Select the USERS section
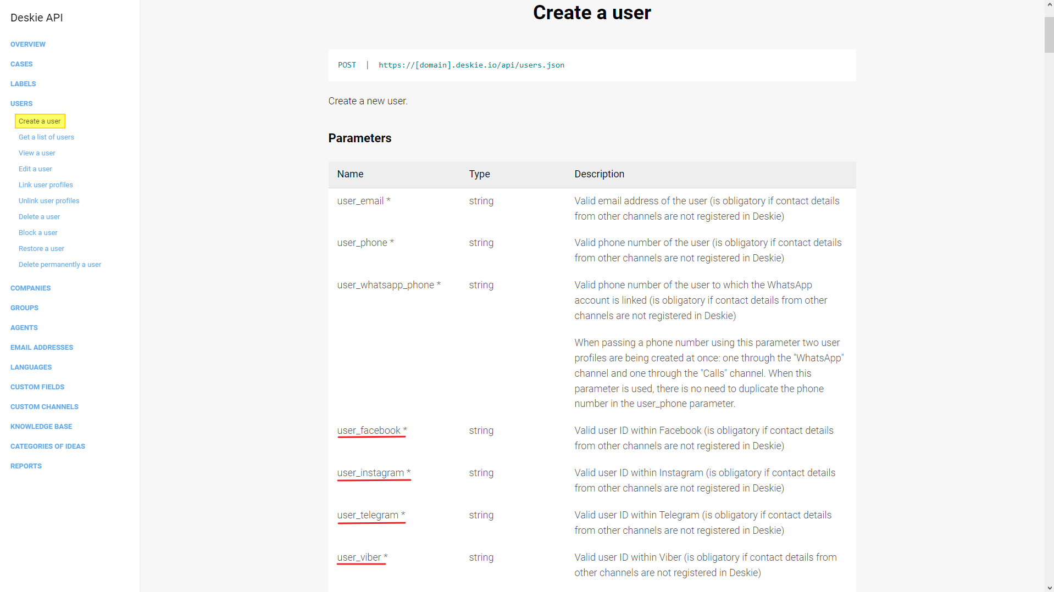1054x592 pixels. (x=21, y=104)
